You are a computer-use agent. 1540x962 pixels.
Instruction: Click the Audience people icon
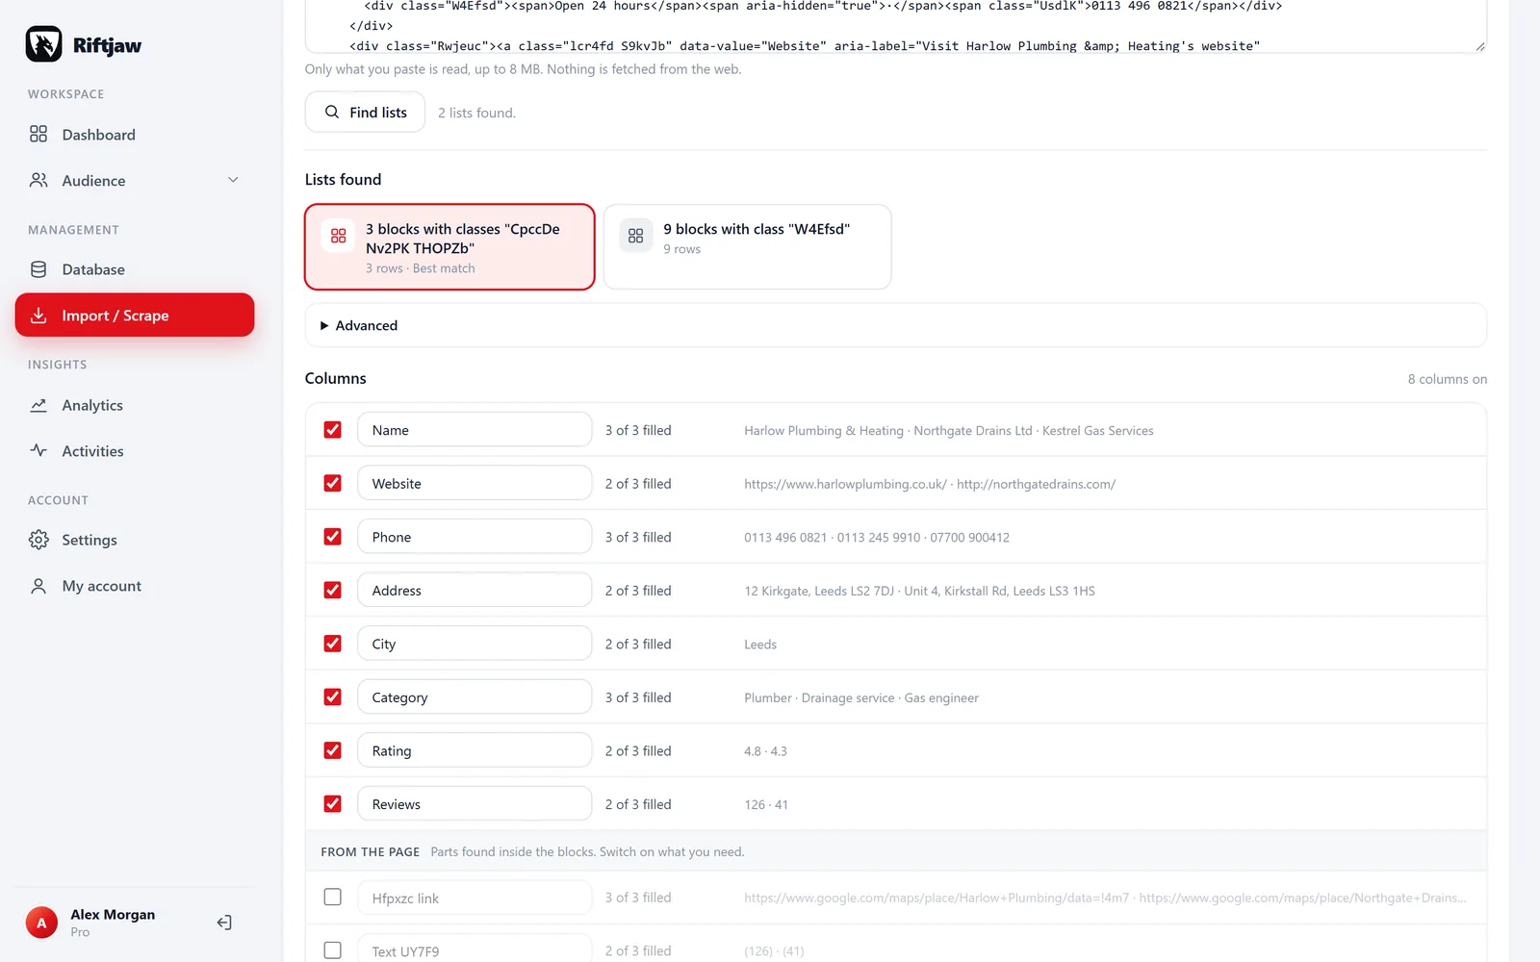[38, 180]
